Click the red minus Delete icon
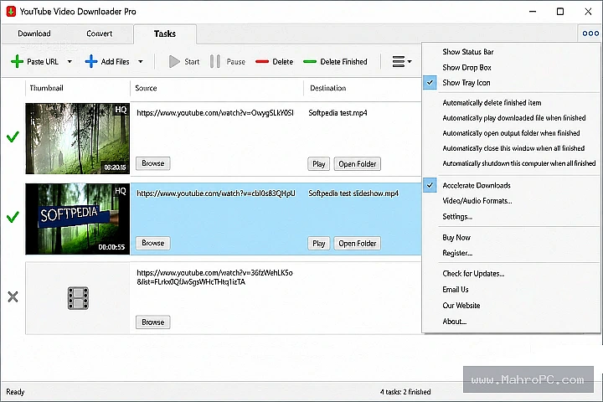This screenshot has height=402, width=603. 262,61
